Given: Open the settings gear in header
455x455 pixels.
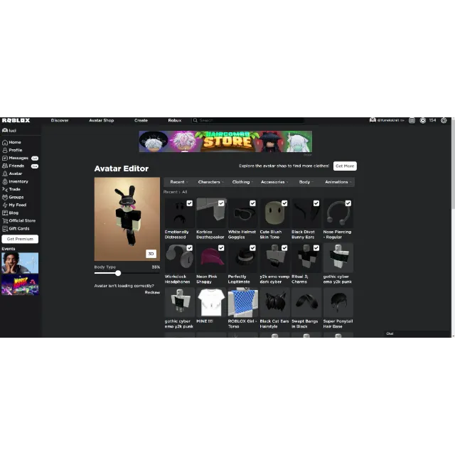Looking at the screenshot, I should tap(444, 120).
